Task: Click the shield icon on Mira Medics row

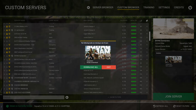Action: click(x=10, y=27)
